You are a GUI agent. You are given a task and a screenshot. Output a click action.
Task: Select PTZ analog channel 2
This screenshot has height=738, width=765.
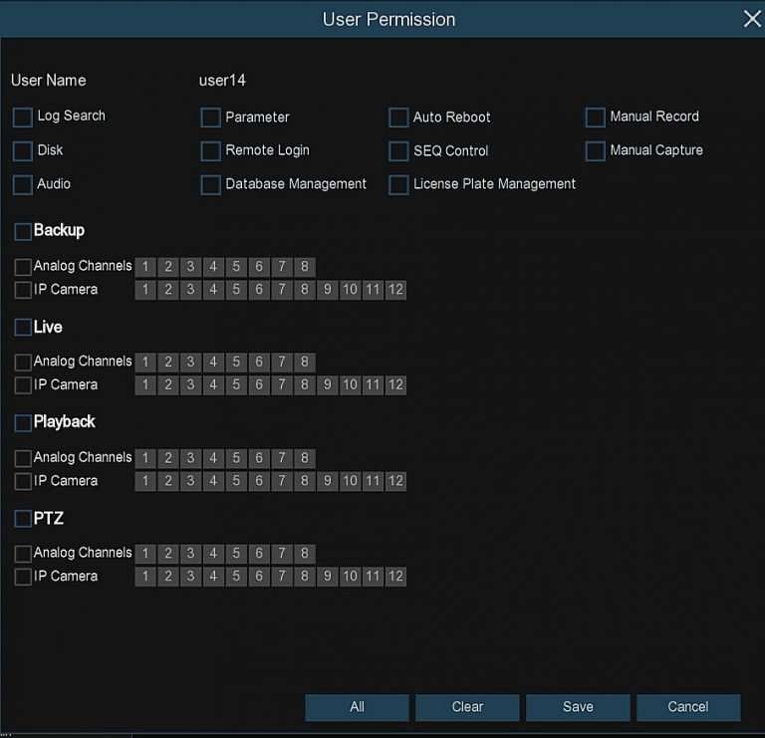pyautogui.click(x=168, y=553)
